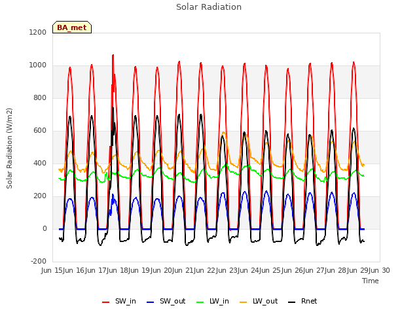Click the 1200 y-axis tick label
419x314 pixels.
click(38, 32)
